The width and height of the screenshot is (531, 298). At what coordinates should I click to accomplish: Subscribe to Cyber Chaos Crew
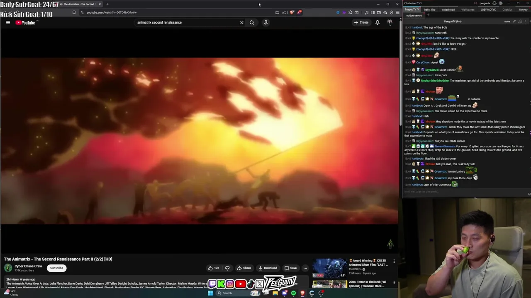(57, 268)
